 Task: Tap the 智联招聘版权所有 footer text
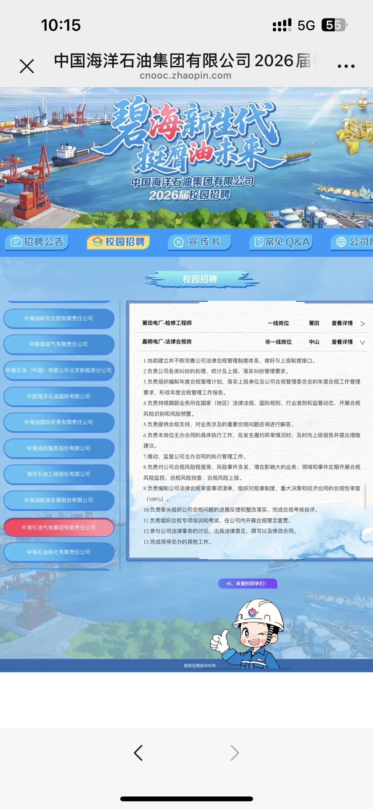(x=200, y=666)
